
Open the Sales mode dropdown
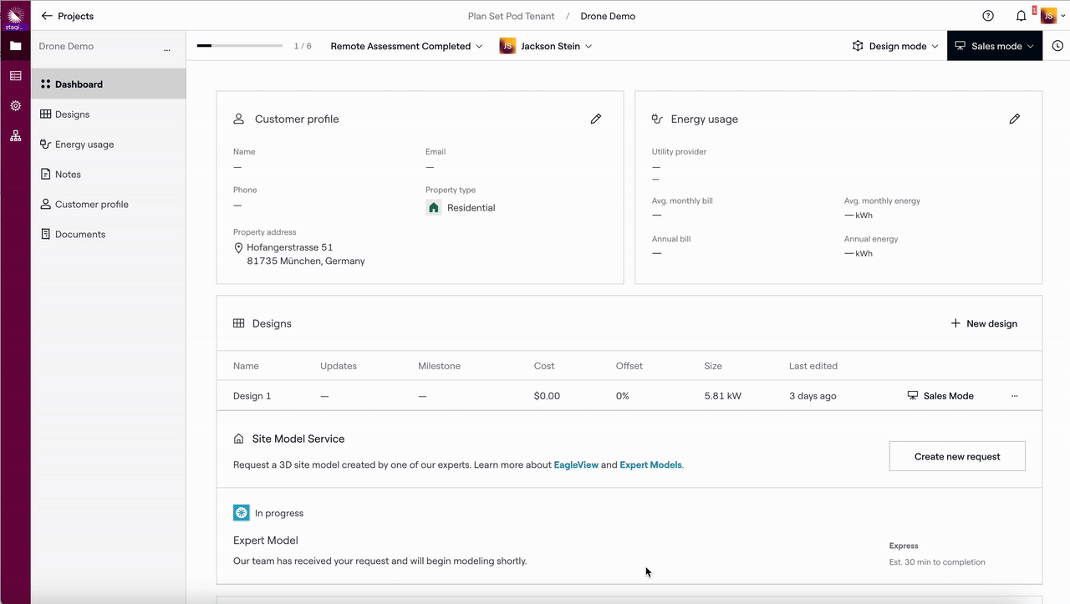[x=995, y=46]
